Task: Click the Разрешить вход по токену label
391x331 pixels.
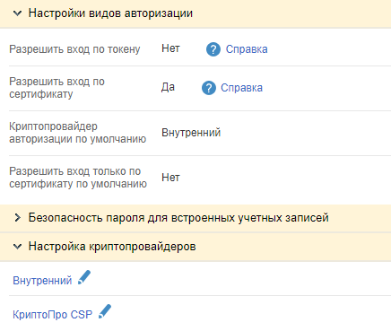Action: coord(74,49)
